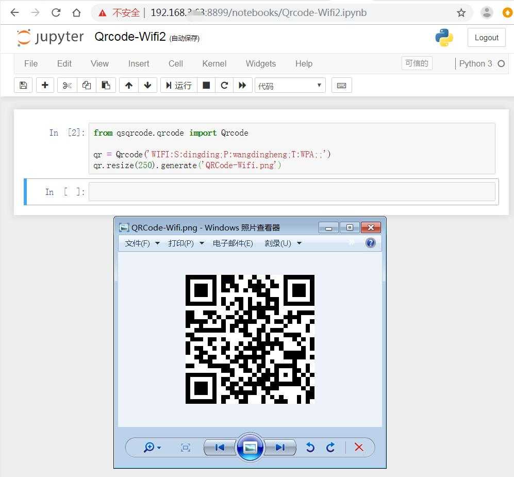Viewport: 514px width, 477px height.
Task: Click the 可信的 trusted notebook button
Action: point(417,63)
